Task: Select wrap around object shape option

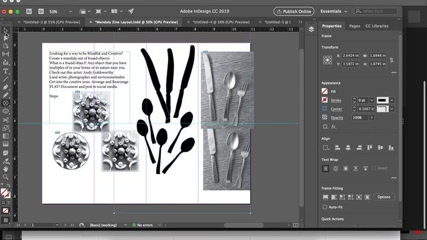Action: pyautogui.click(x=346, y=169)
